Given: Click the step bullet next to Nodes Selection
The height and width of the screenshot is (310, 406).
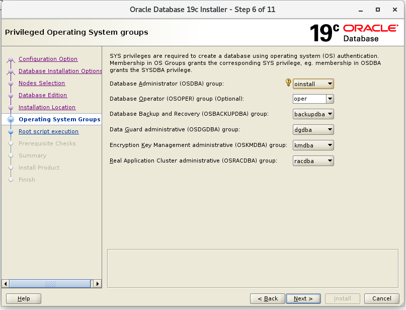Looking at the screenshot, I should tap(11, 84).
